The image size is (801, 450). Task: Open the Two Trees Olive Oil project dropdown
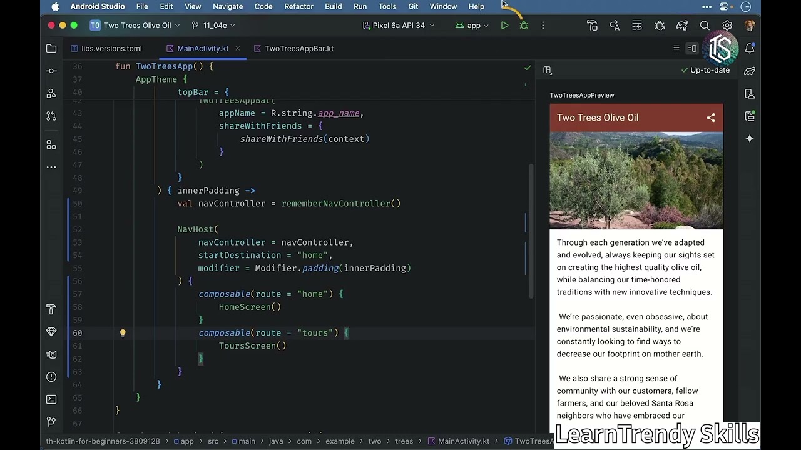click(135, 26)
